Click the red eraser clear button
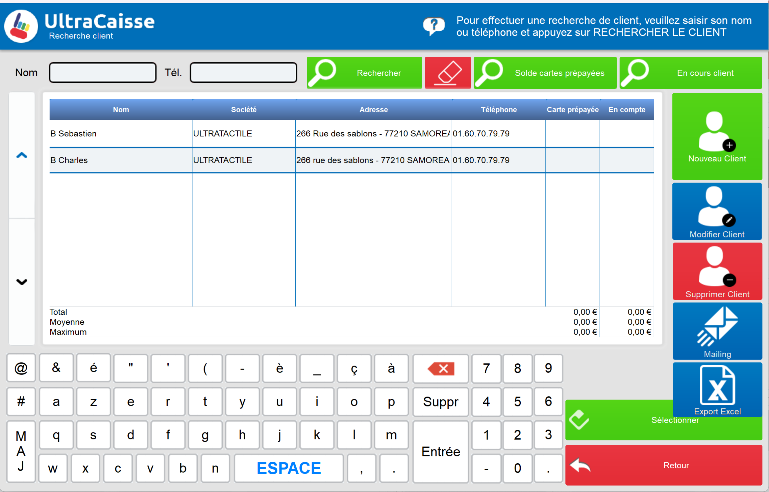769x492 pixels. [448, 73]
